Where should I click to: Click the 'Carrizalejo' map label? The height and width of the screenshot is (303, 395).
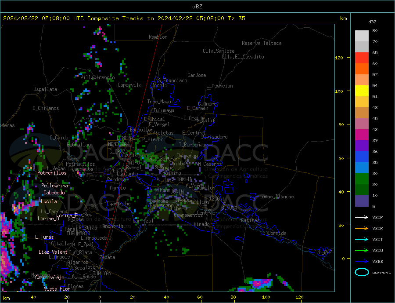50,278
